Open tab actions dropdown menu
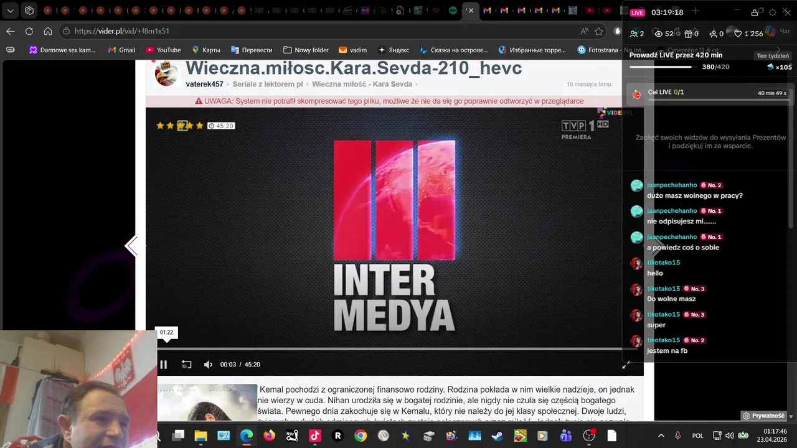Screen dimensions: 797x448 pyautogui.click(x=11, y=11)
